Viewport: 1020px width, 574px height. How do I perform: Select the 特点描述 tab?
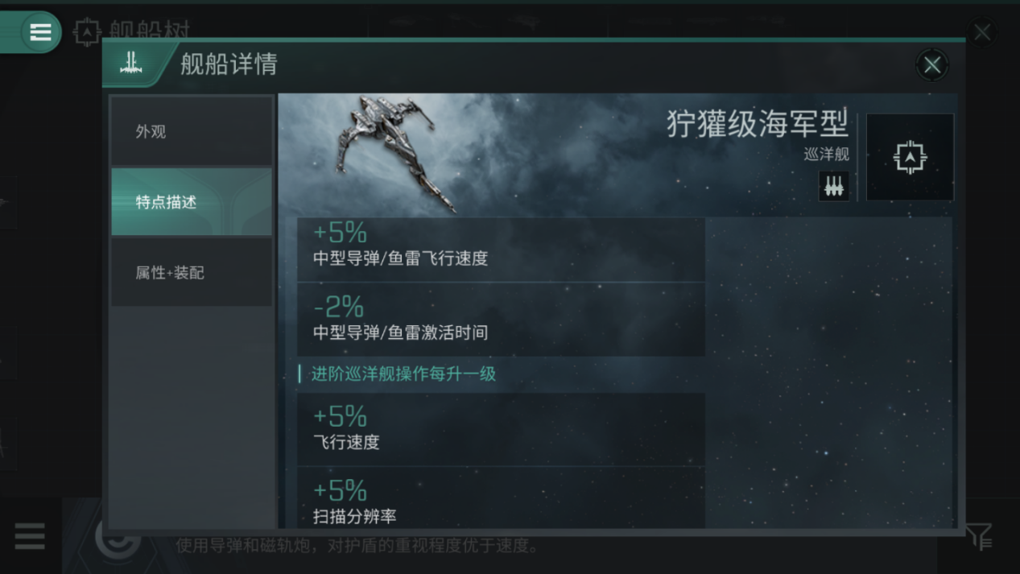[x=192, y=202]
